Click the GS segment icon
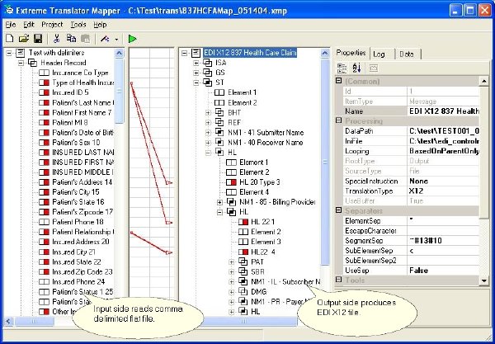This screenshot has width=495, height=344. 207,73
